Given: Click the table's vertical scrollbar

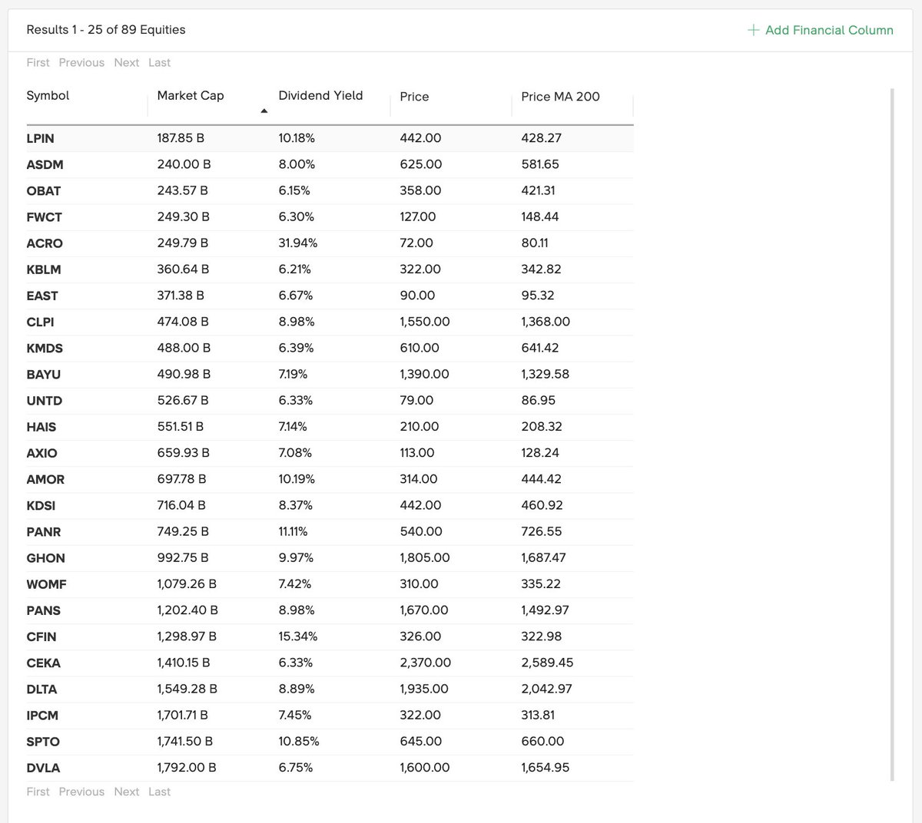Looking at the screenshot, I should (x=892, y=435).
